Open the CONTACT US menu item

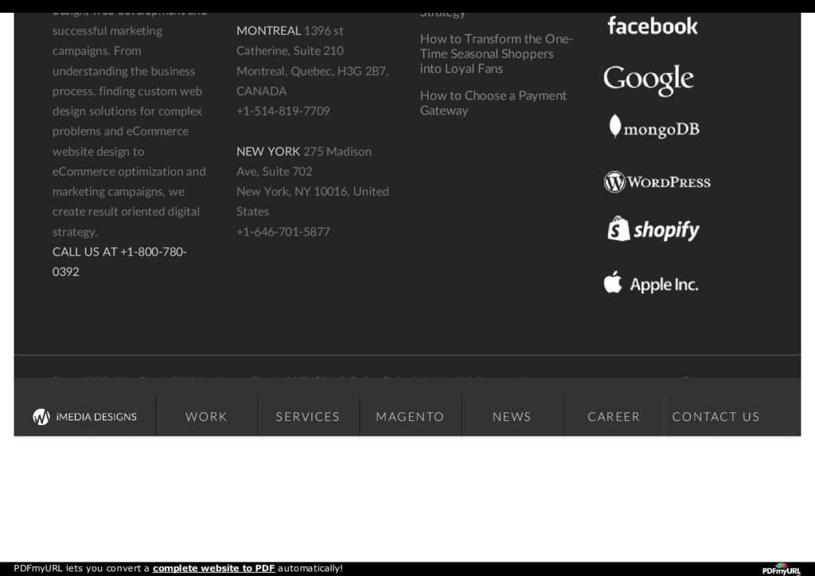click(716, 417)
